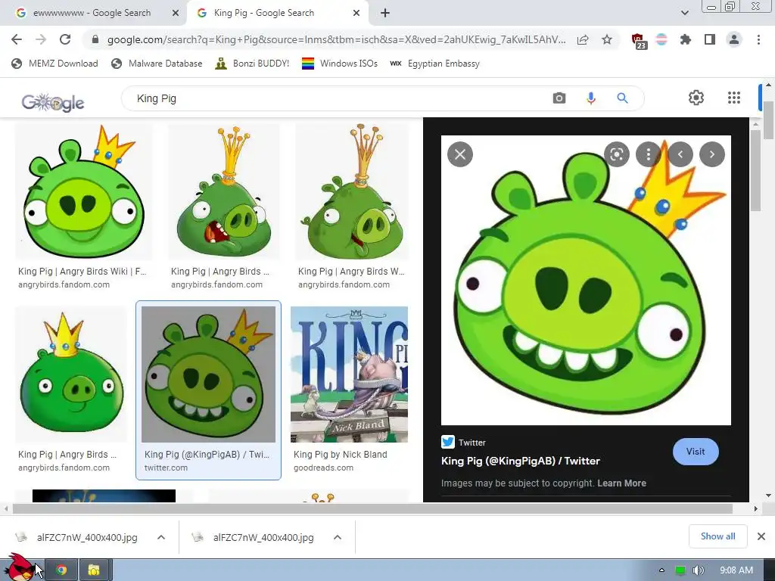Click the Visit button
This screenshot has width=775, height=581.
[x=696, y=452]
